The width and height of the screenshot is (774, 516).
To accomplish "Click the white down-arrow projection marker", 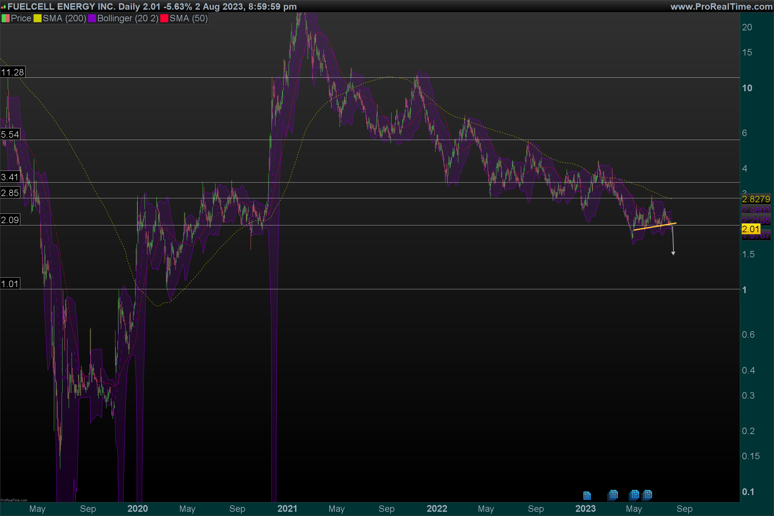I will coord(673,253).
